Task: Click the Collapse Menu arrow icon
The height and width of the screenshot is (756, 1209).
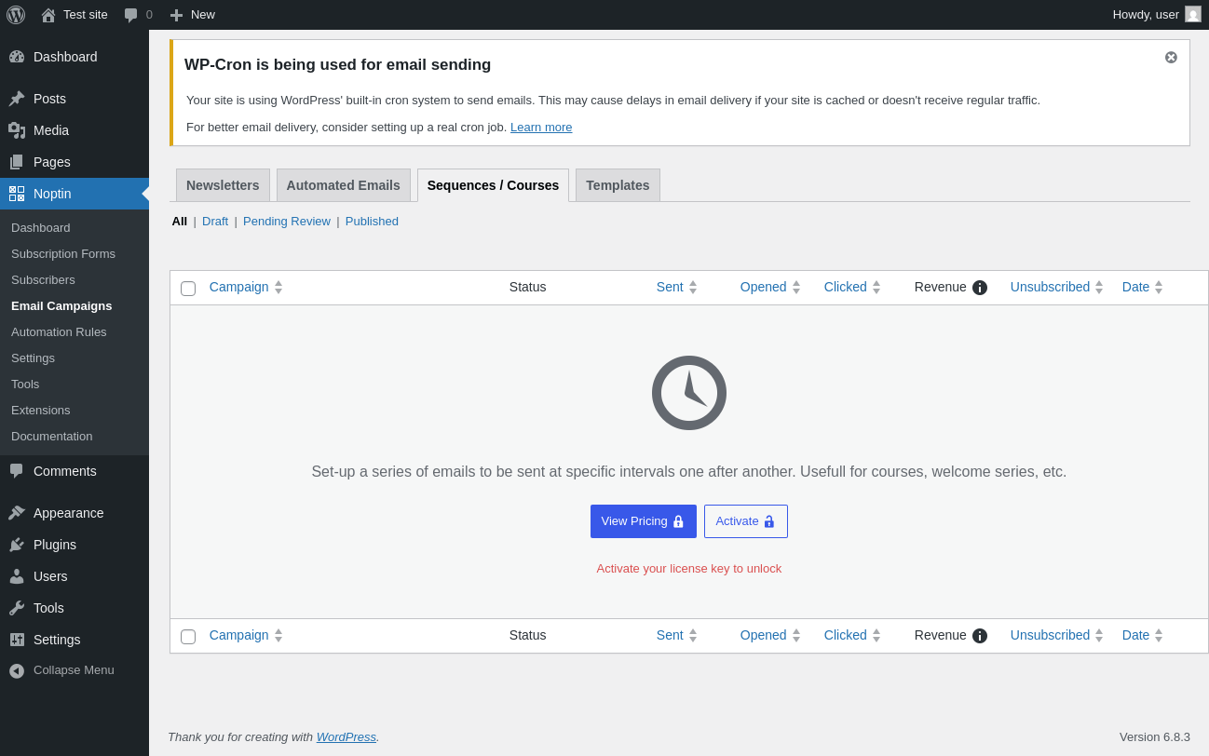Action: coord(17,670)
